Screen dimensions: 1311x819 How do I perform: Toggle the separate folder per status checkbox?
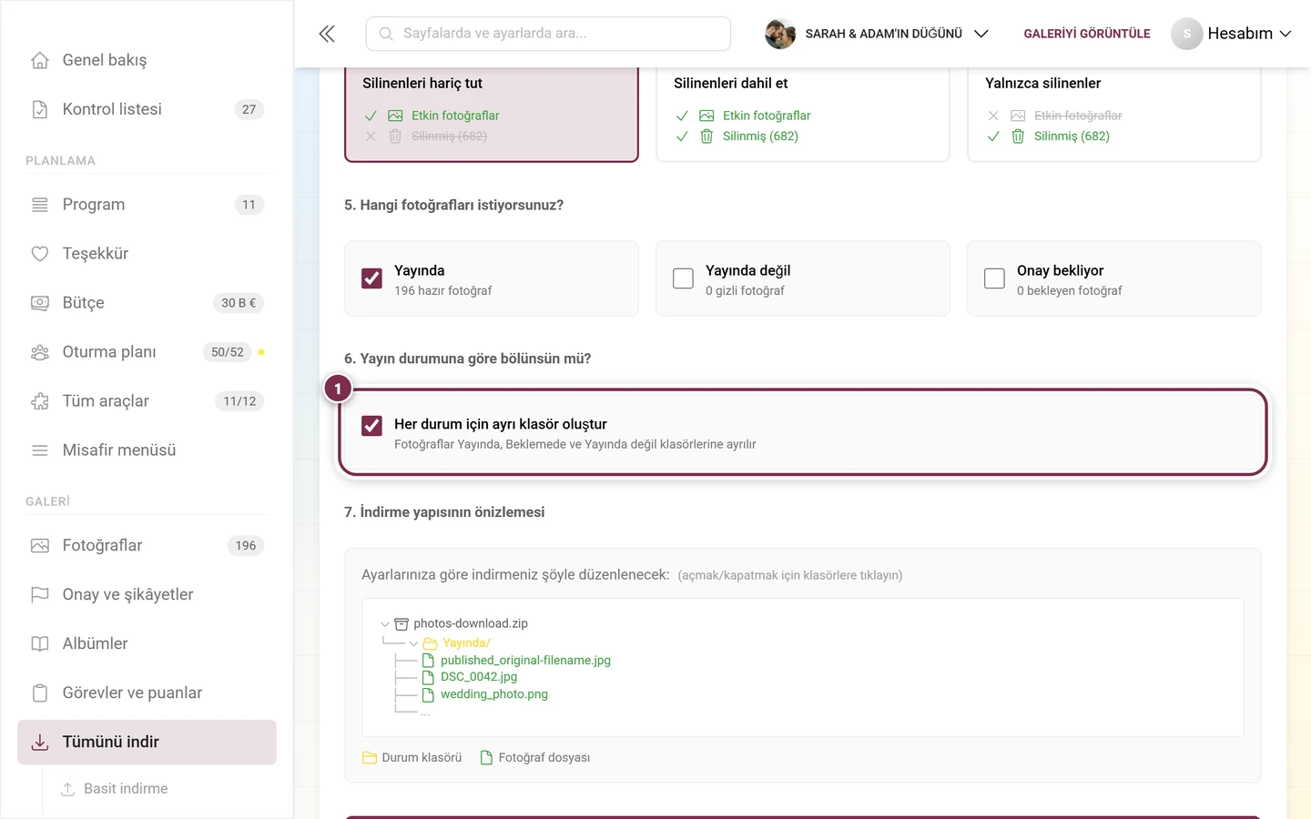point(371,425)
